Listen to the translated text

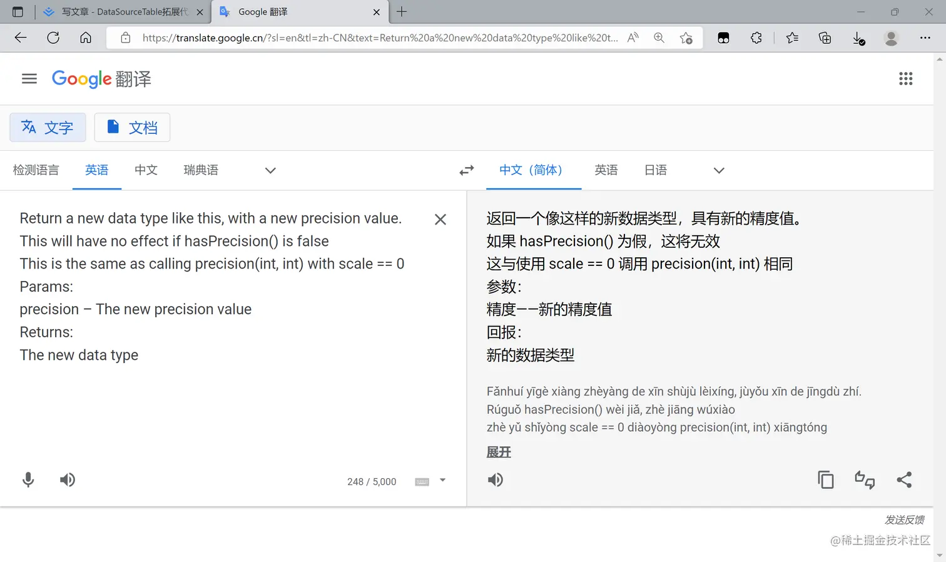coord(496,480)
